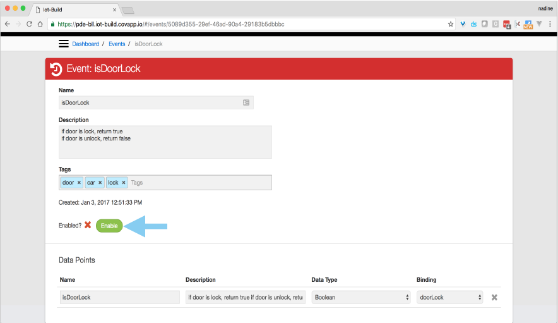Image resolution: width=558 pixels, height=323 pixels.
Task: Delete the isDoorLock data point row
Action: (x=494, y=297)
